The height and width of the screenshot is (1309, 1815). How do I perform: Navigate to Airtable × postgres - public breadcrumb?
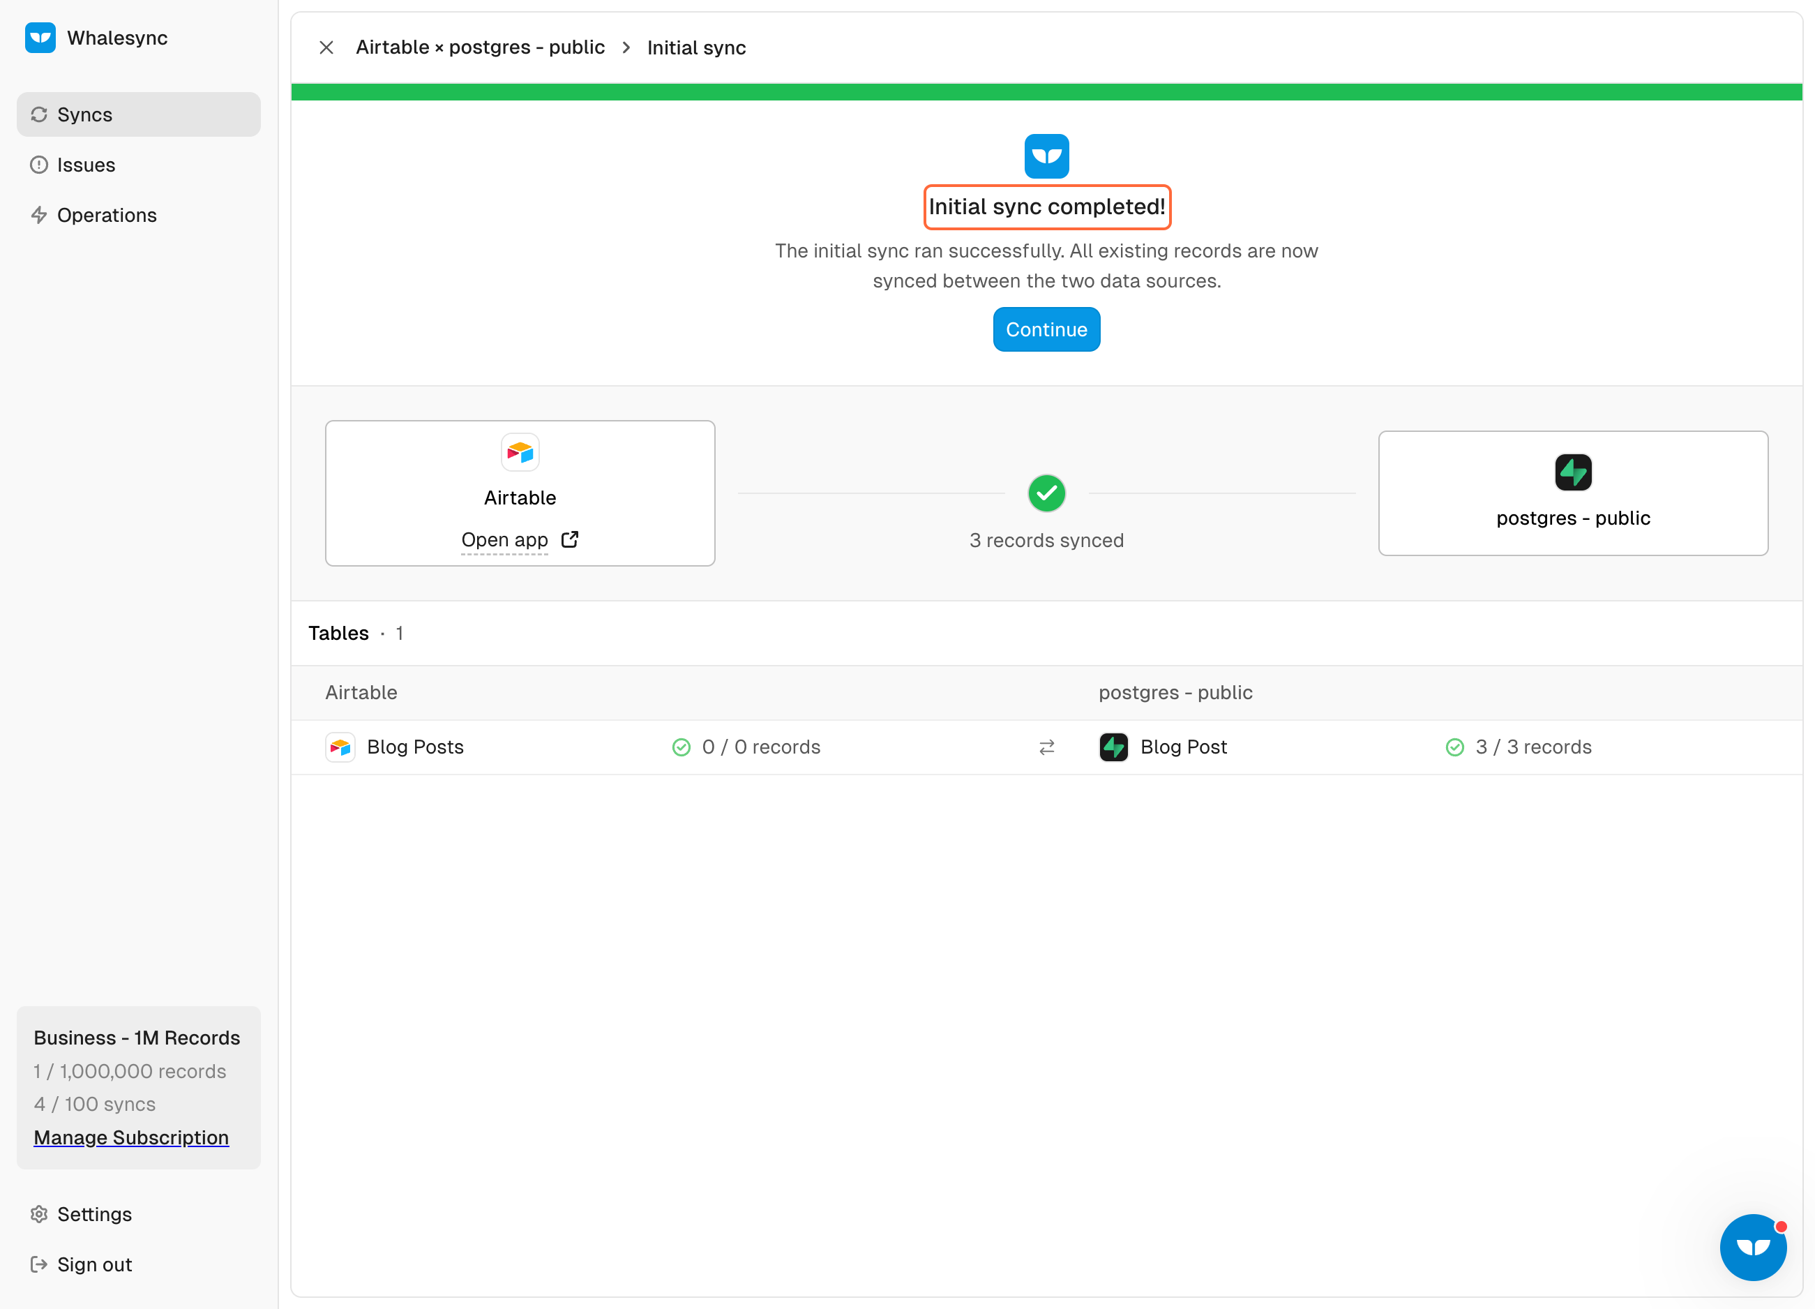coord(480,47)
